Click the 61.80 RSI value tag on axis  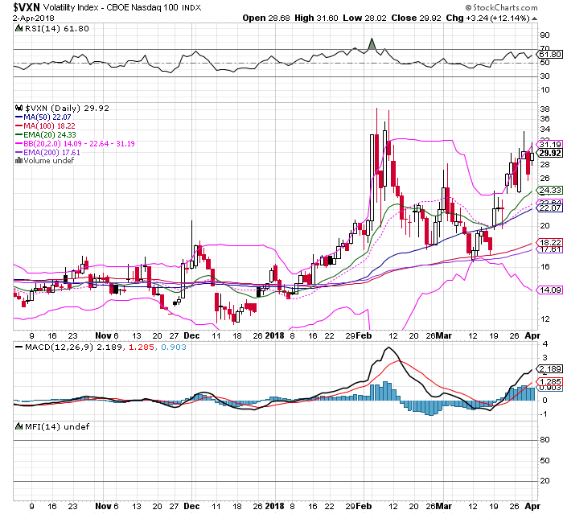(549, 54)
